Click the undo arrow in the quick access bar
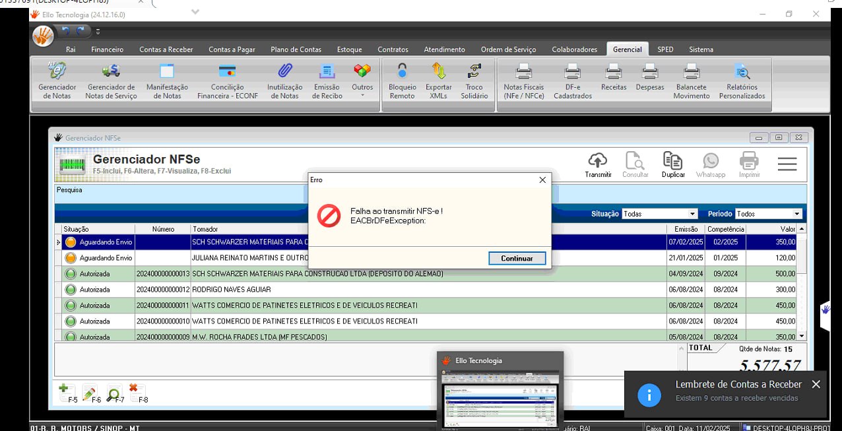Viewport: 842px width, 431px height. [x=65, y=31]
